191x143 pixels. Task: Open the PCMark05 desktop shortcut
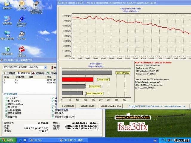[x=22, y=5]
